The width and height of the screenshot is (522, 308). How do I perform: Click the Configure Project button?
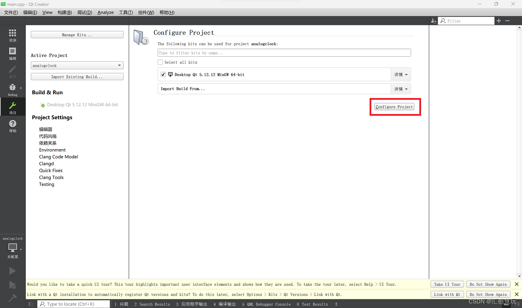pyautogui.click(x=394, y=107)
